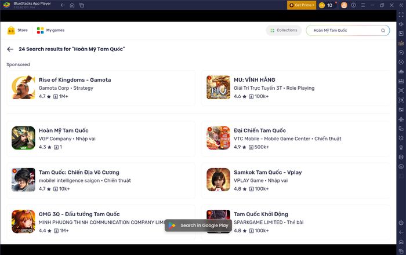This screenshot has height=255, width=406.
Task: Click VPLAY Game • Nhập vai text
Action: (261, 180)
